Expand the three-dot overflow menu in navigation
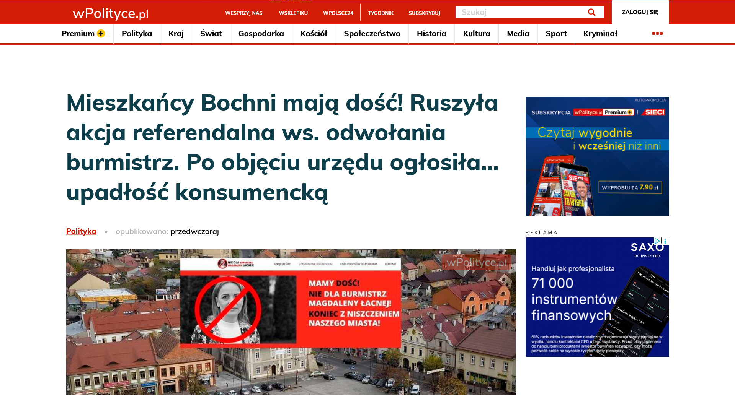 coord(657,34)
